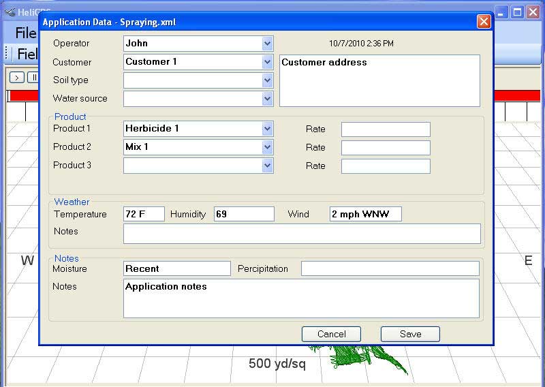
Task: Click the Wind field showing 2 mph WNW
Action: [366, 214]
